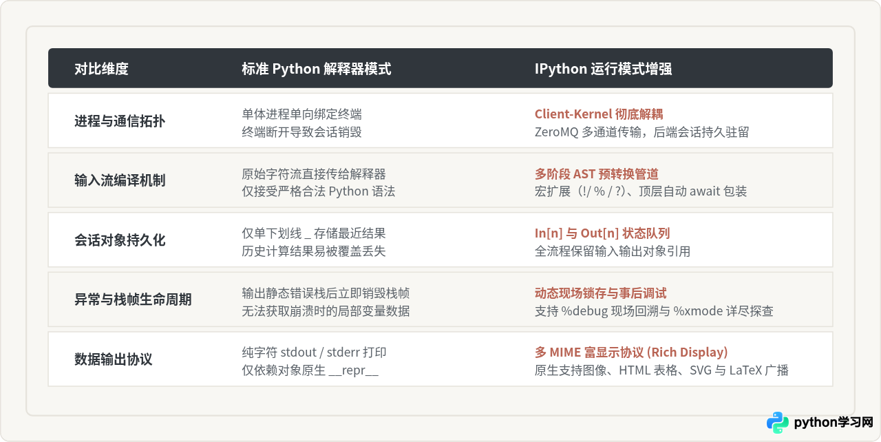Click the '宏扩展（!/ % / ?）' line

641,191
